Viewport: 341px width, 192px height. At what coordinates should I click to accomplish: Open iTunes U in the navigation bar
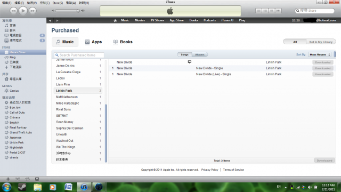click(228, 20)
